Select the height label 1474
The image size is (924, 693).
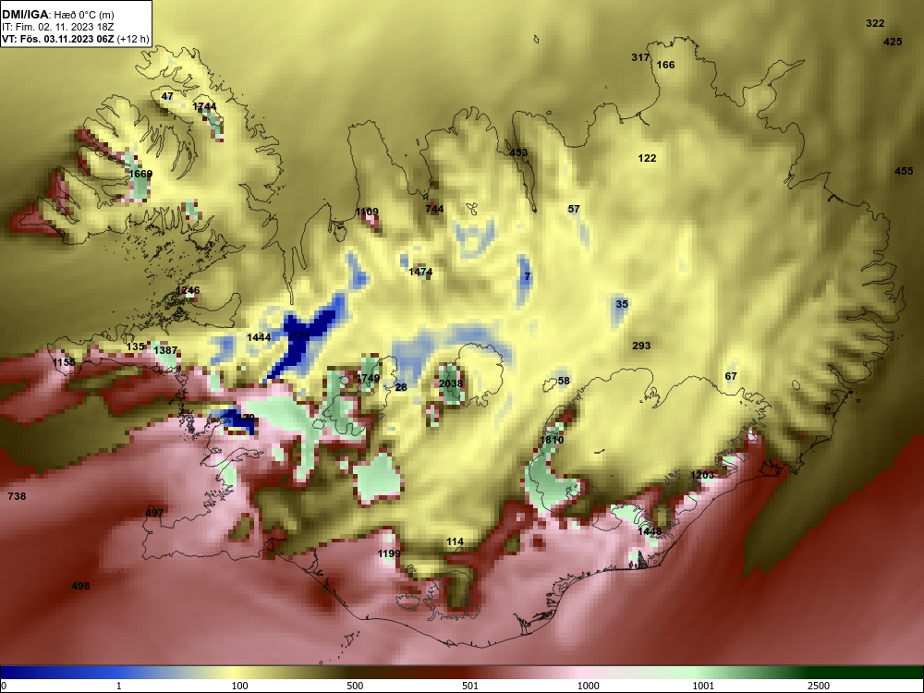click(420, 272)
